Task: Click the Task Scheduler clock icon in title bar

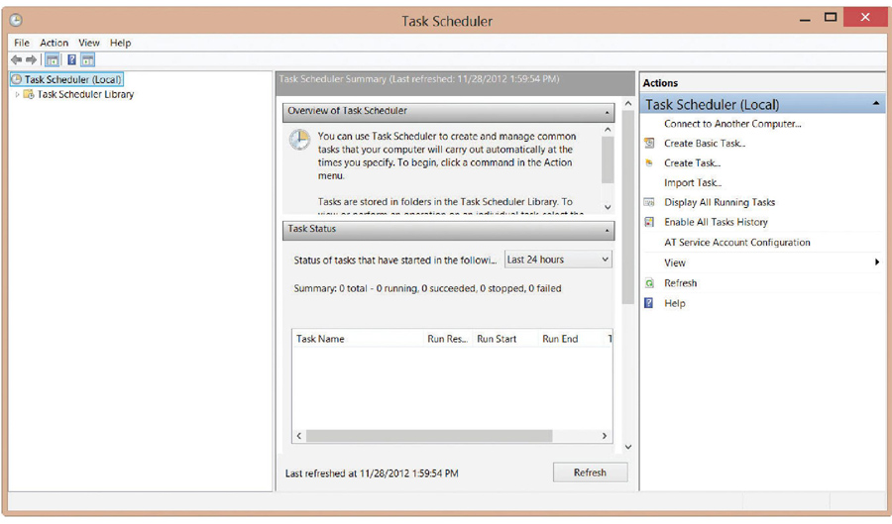Action: point(16,21)
